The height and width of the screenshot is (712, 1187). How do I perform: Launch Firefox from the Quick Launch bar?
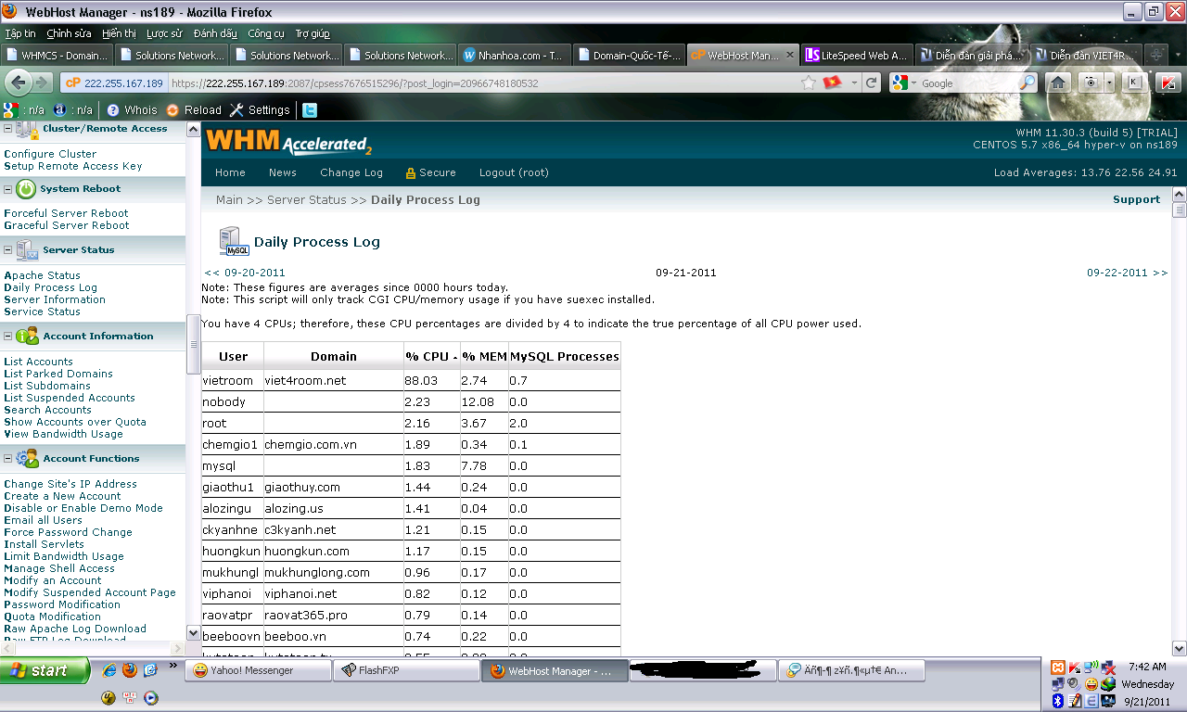pyautogui.click(x=130, y=669)
